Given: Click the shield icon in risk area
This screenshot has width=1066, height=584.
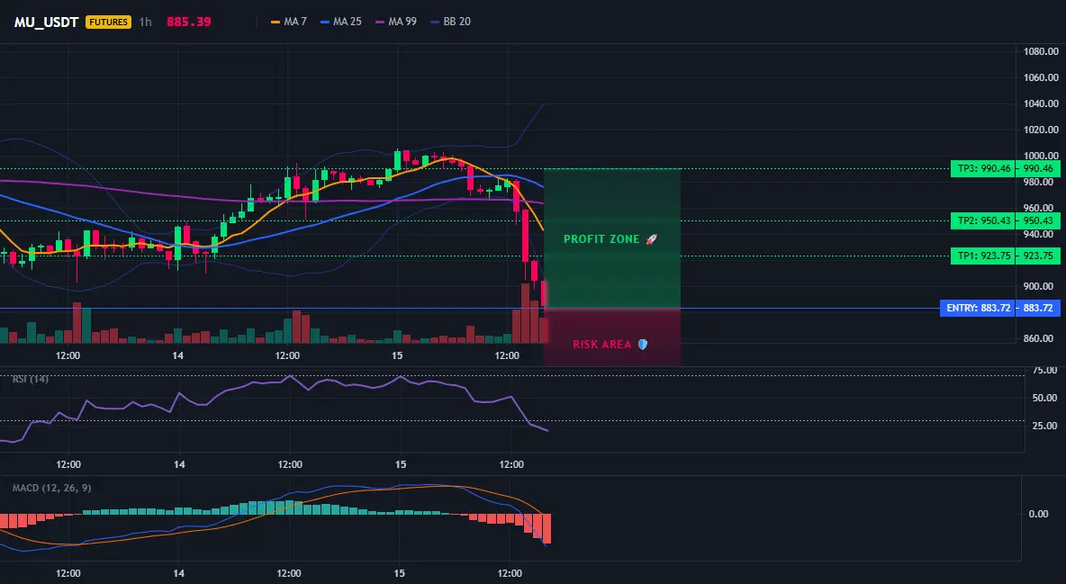Looking at the screenshot, I should click(643, 345).
